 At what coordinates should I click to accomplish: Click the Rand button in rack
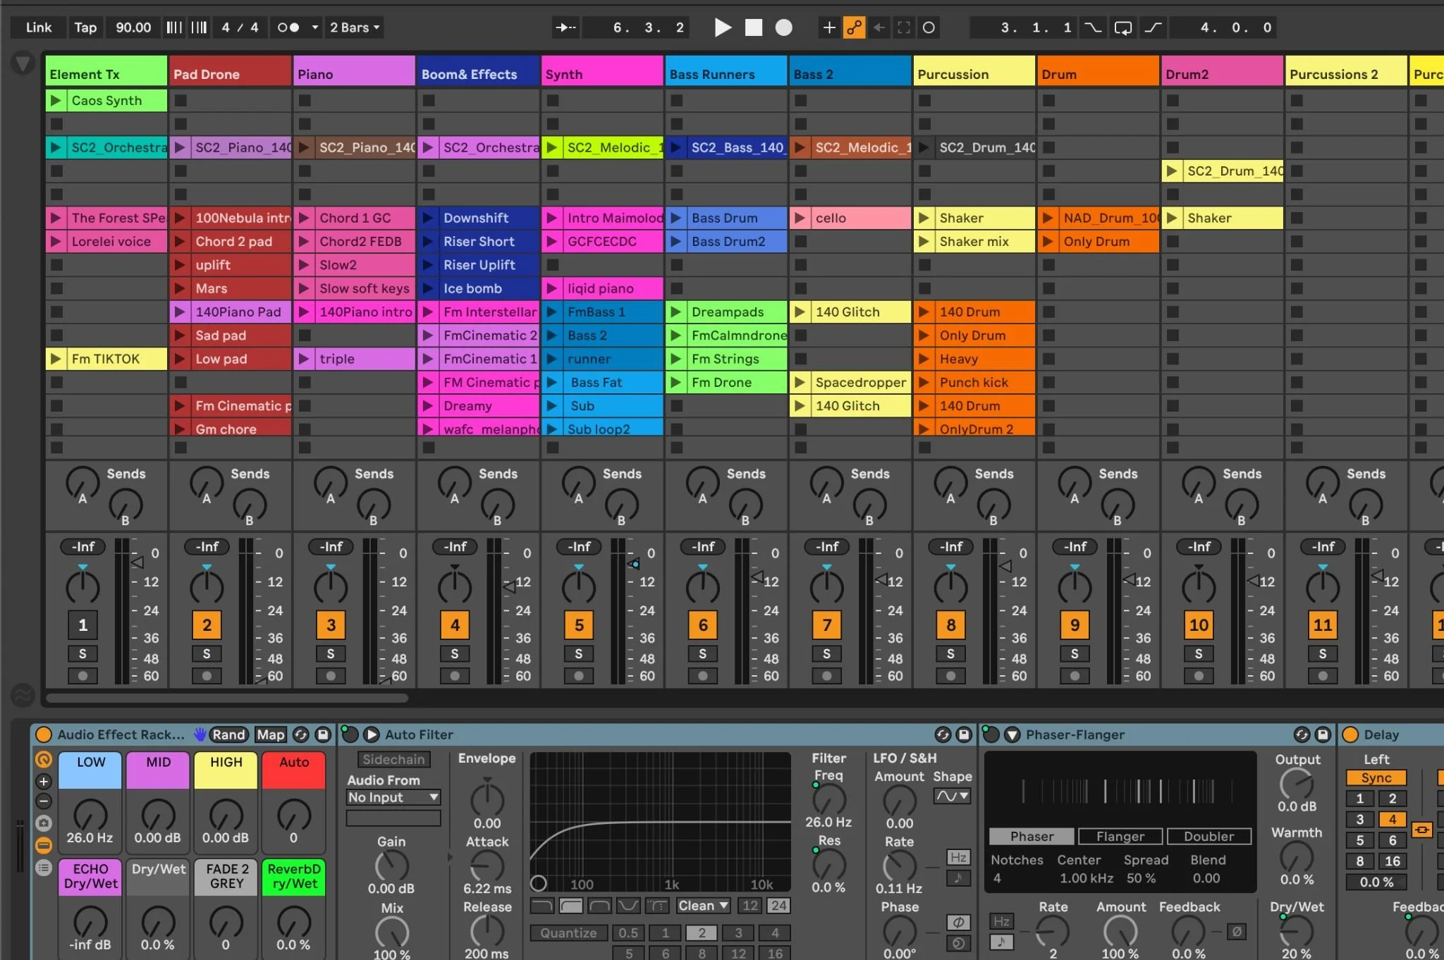pos(228,734)
